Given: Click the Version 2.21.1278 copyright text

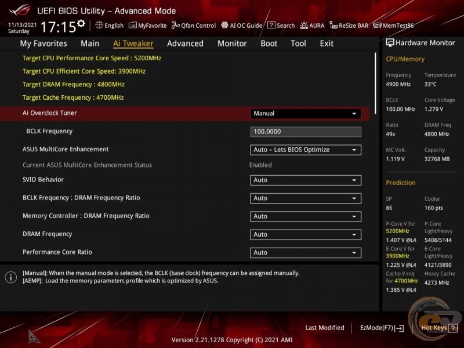Looking at the screenshot, I should [x=231, y=340].
